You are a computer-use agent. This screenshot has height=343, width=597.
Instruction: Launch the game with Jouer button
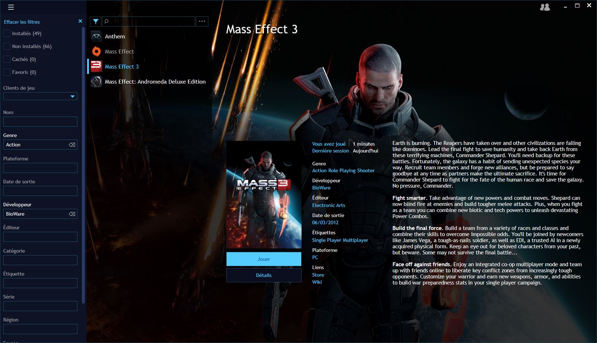(x=264, y=259)
